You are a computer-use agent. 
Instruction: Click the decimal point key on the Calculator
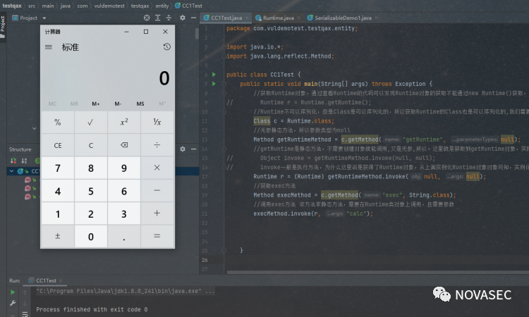pos(124,236)
